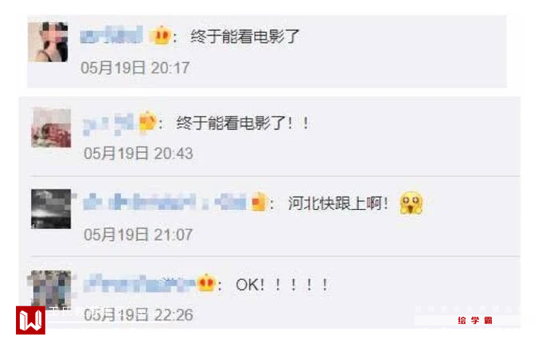Screen dimensions: 554x346
Task: Open the fourth commenter's pixelated avatar
Action: point(49,289)
